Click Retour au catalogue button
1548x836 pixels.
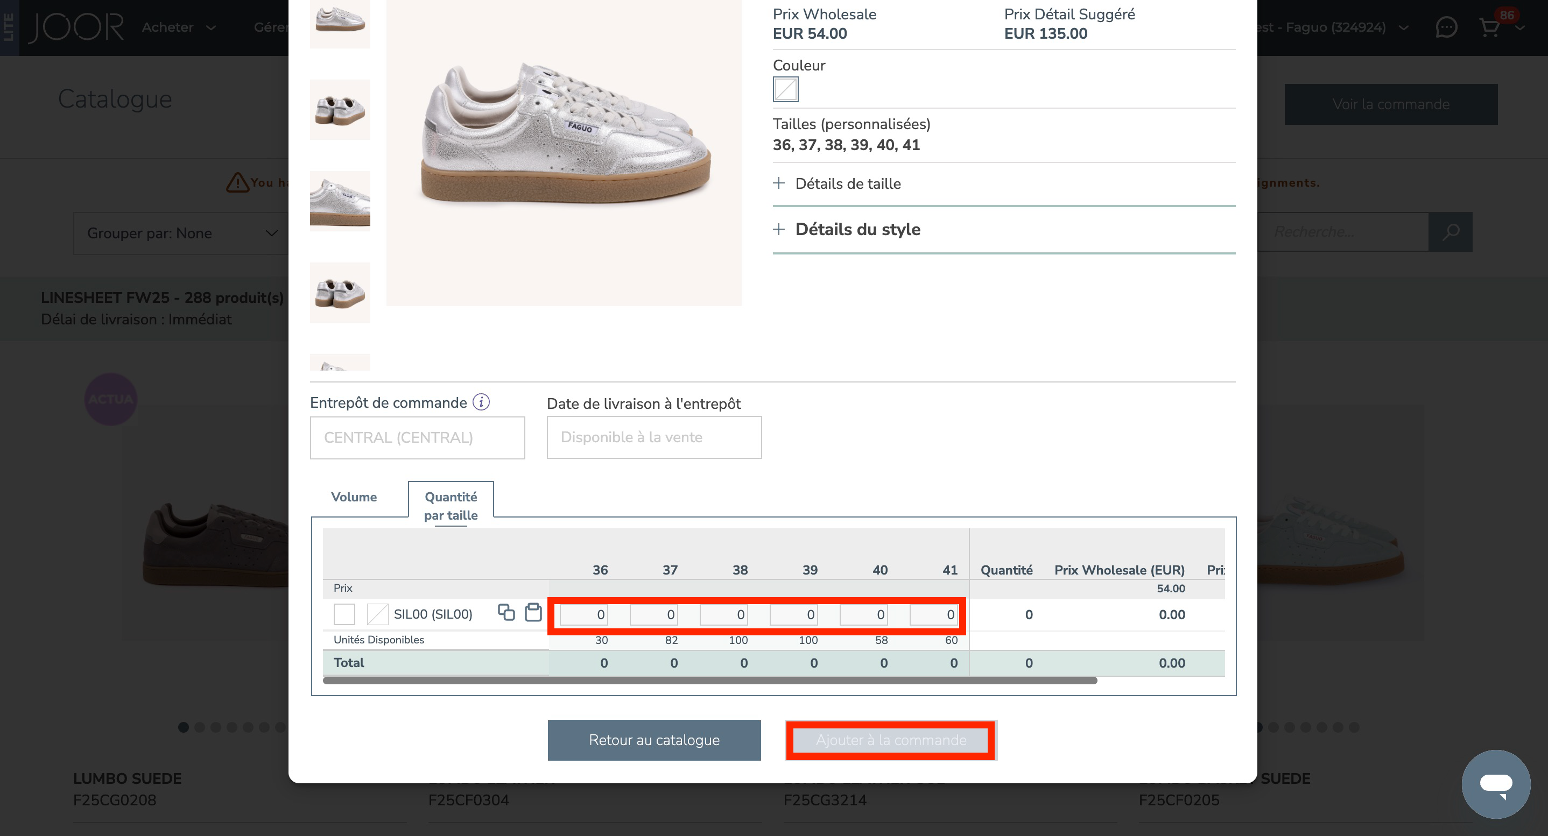(654, 739)
